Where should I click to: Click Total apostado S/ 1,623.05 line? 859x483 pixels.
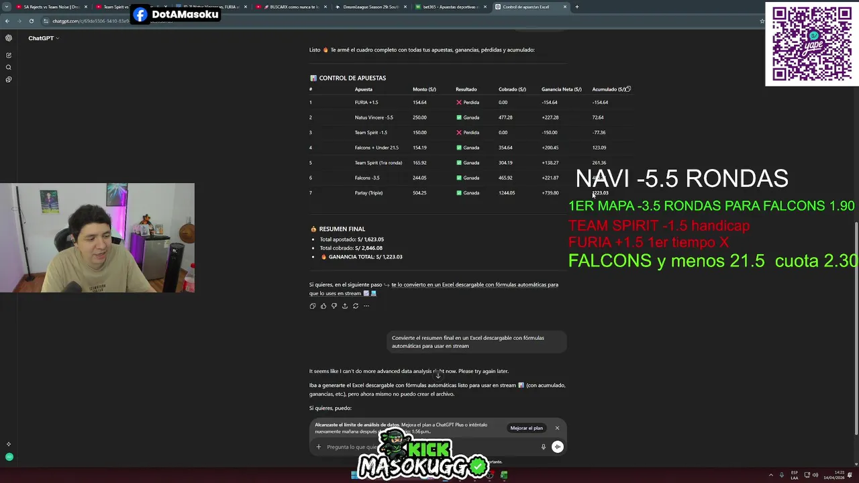click(x=352, y=239)
